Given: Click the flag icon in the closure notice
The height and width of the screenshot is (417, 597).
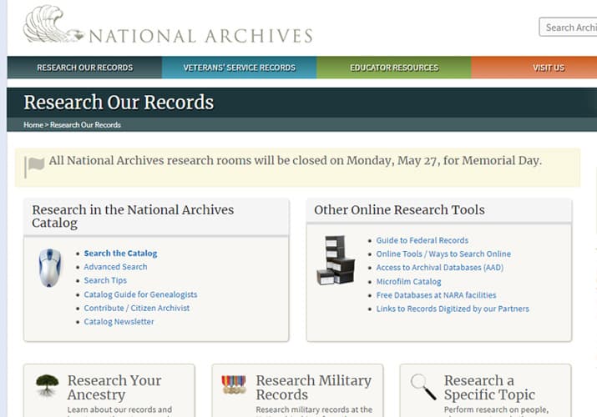Looking at the screenshot, I should [x=34, y=166].
